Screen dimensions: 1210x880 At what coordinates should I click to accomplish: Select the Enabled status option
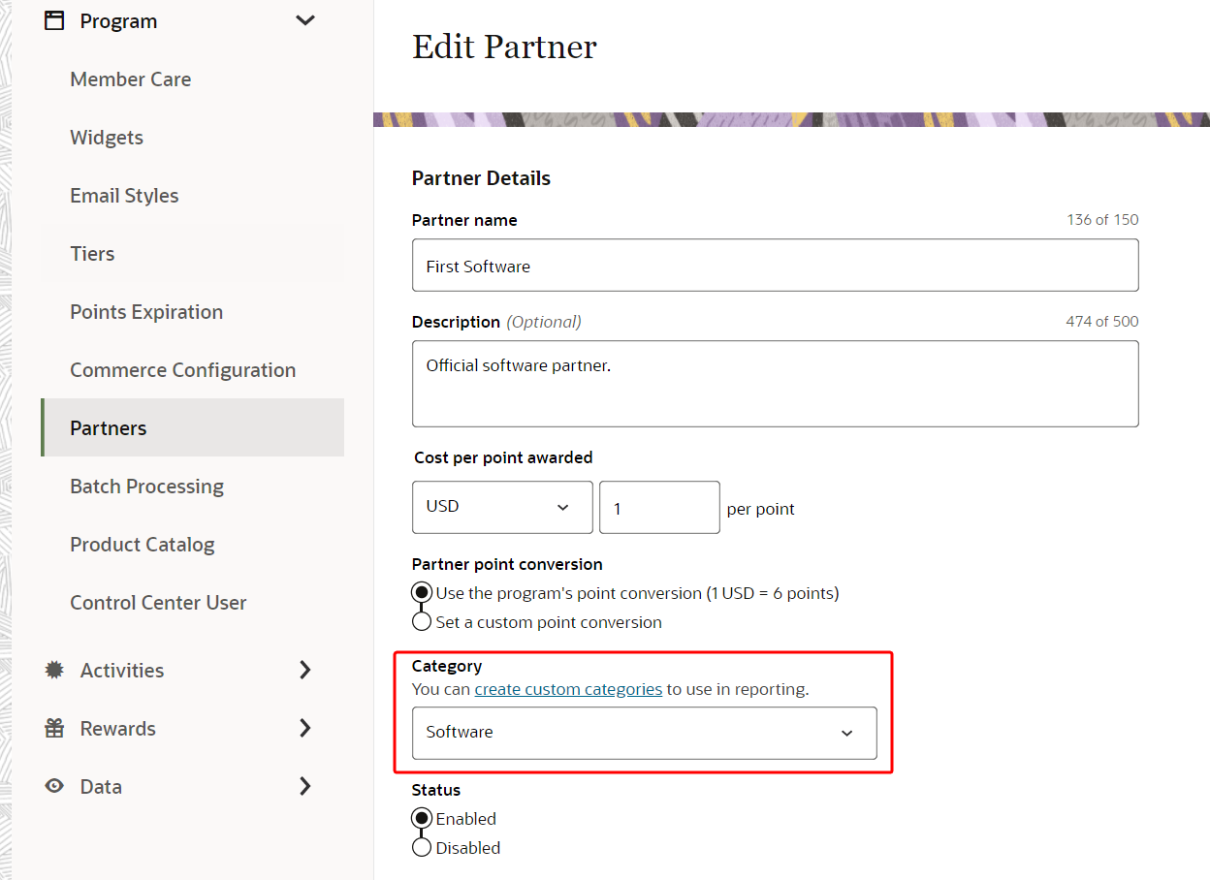tap(422, 818)
